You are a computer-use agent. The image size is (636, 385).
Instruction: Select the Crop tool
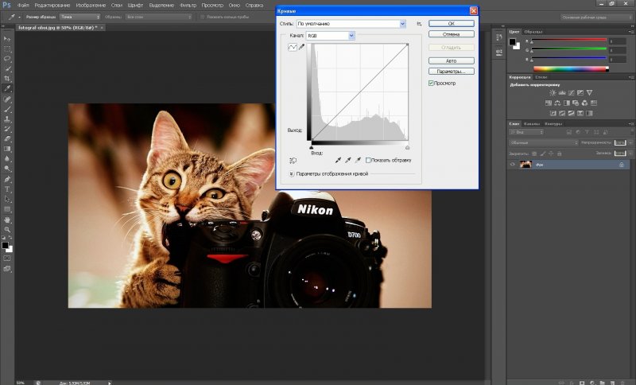point(7,79)
